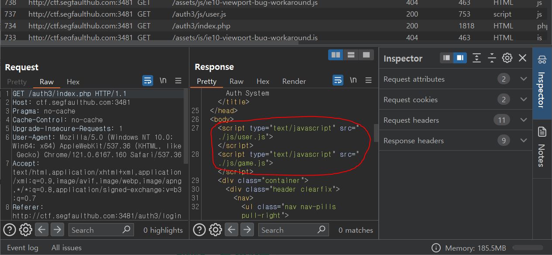This screenshot has height=255, width=552.
Task: Open help icon below Request panel
Action: [10, 230]
